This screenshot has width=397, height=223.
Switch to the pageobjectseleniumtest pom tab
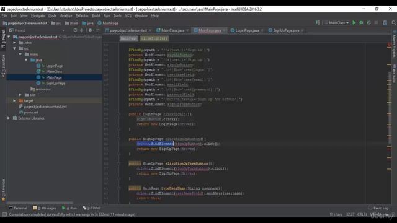click(128, 30)
